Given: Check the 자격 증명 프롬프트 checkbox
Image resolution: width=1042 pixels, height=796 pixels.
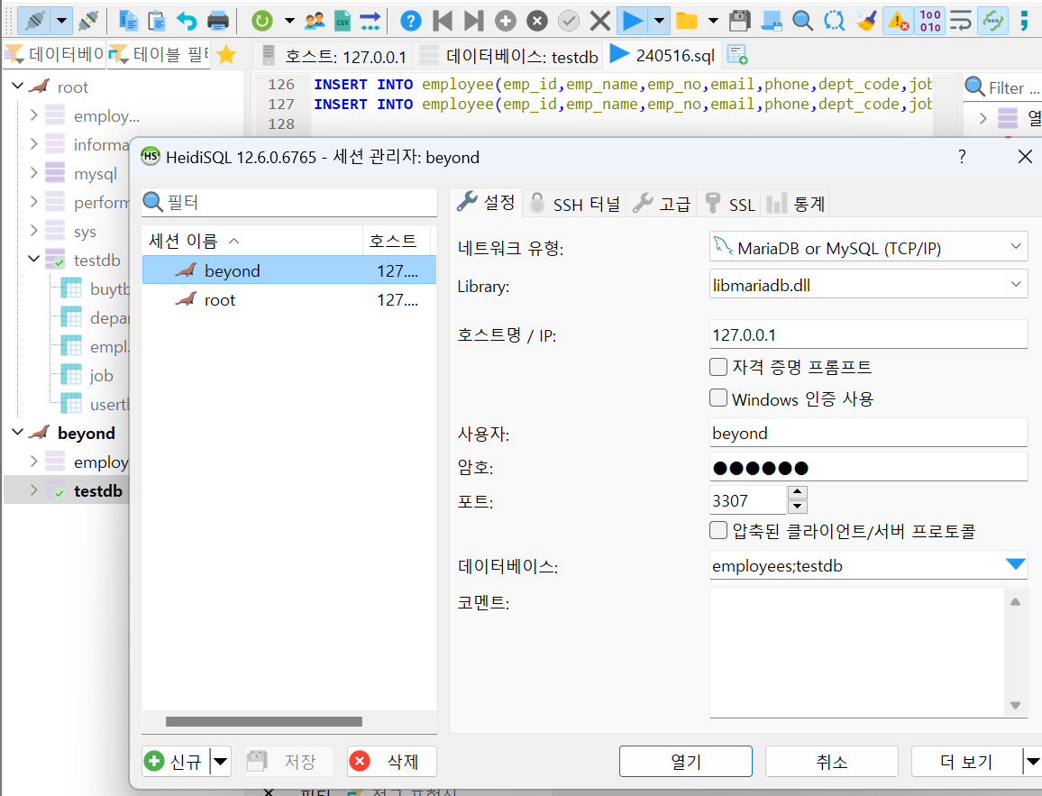Looking at the screenshot, I should (718, 366).
